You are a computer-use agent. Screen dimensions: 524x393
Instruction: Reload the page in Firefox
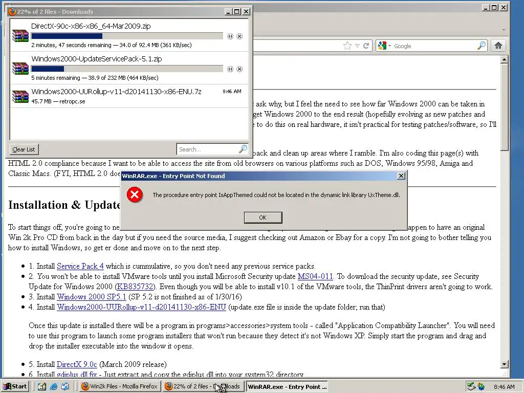(x=366, y=46)
